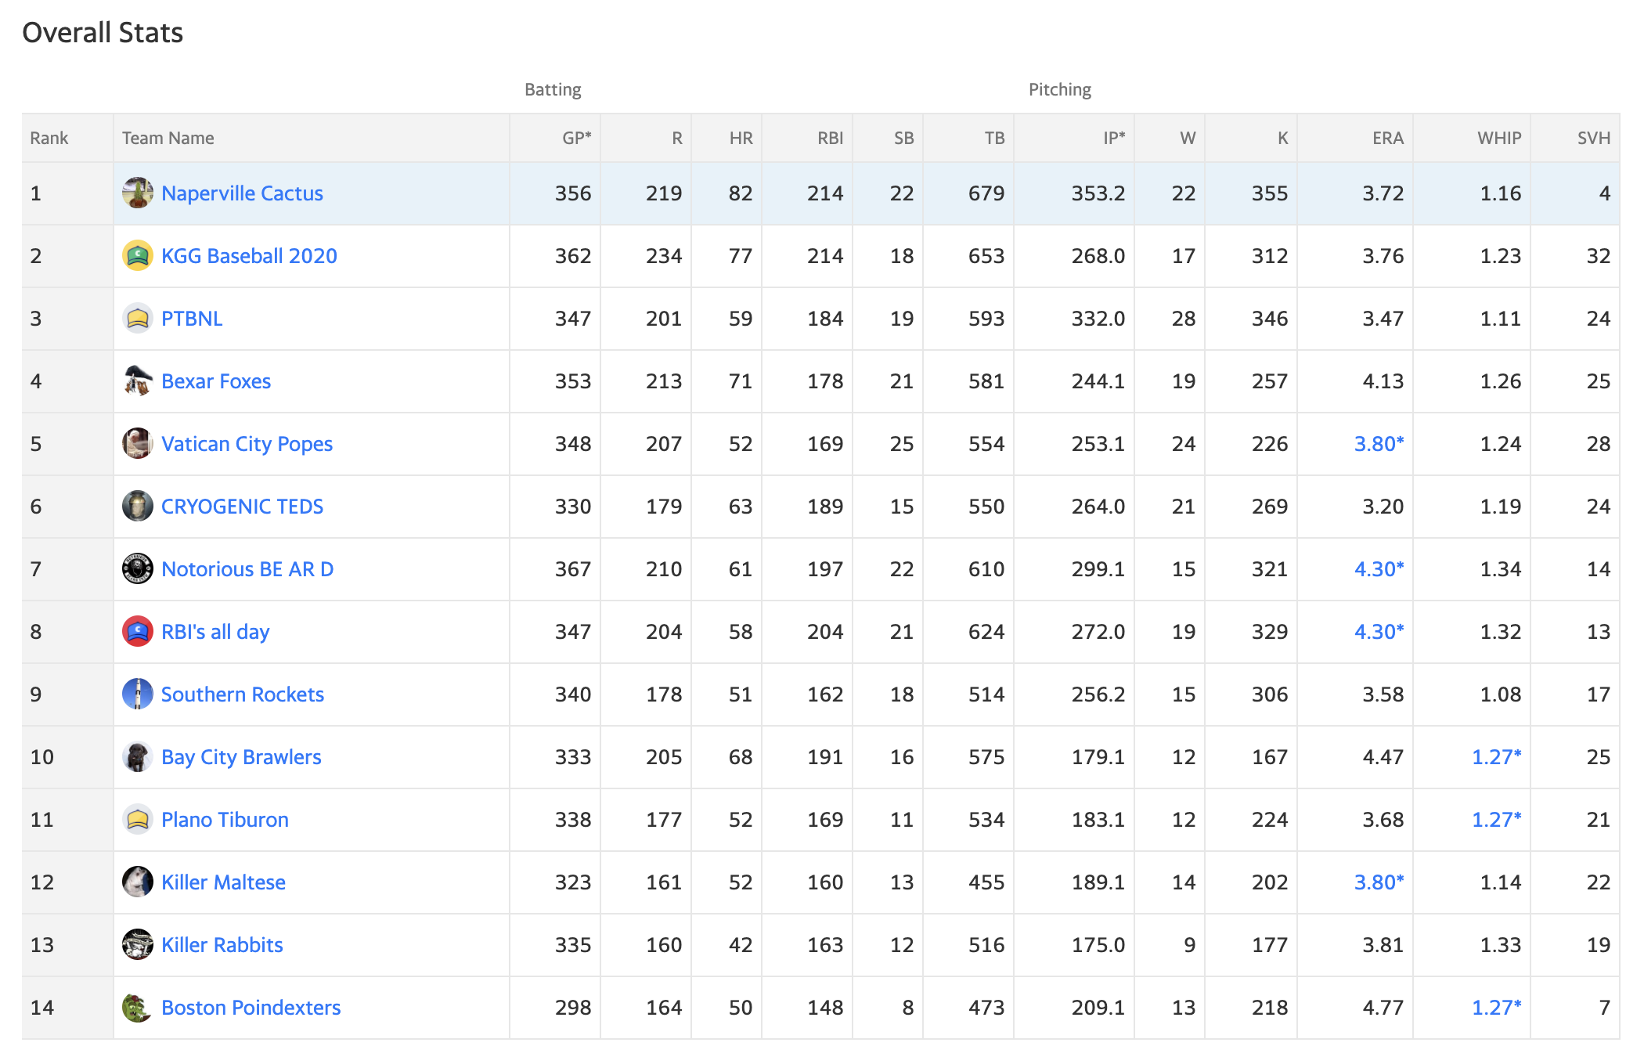Click the KGG Baseball 2020 team logo
The width and height of the screenshot is (1644, 1057).
click(x=138, y=255)
